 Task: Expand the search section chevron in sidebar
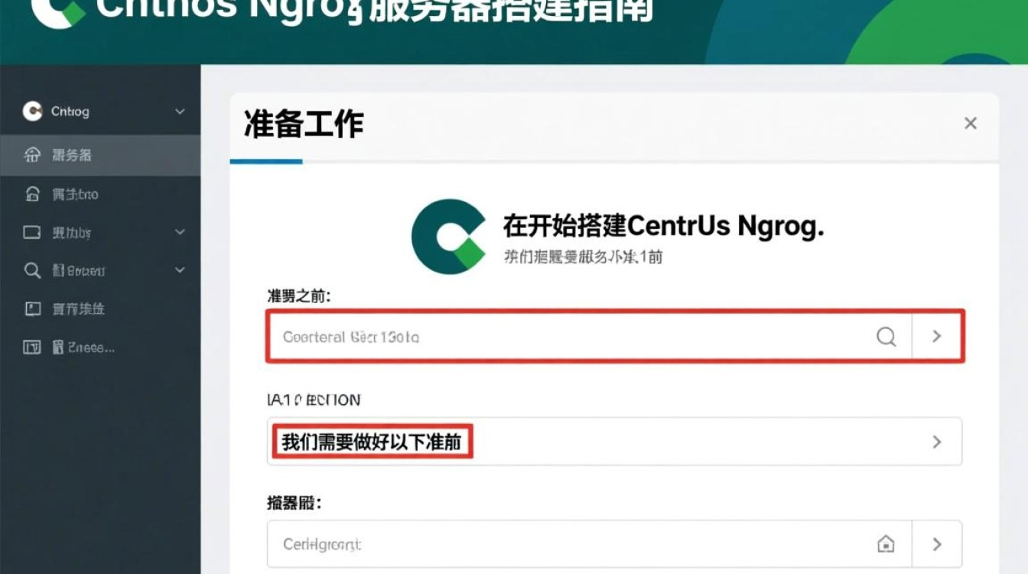click(178, 270)
